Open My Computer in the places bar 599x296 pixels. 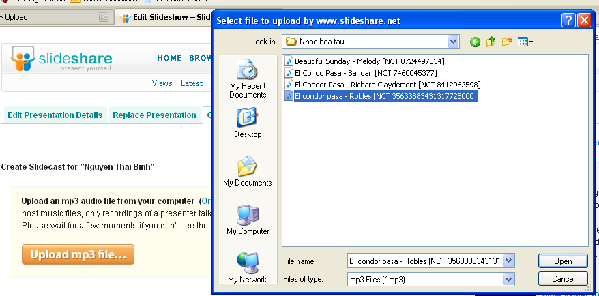(x=248, y=220)
